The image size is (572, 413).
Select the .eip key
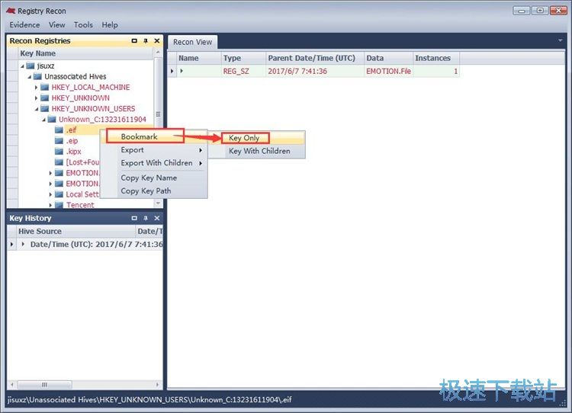point(72,141)
